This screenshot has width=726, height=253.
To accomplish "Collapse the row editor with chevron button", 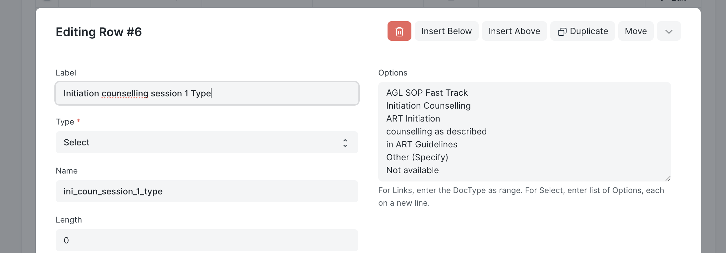I will [x=669, y=31].
